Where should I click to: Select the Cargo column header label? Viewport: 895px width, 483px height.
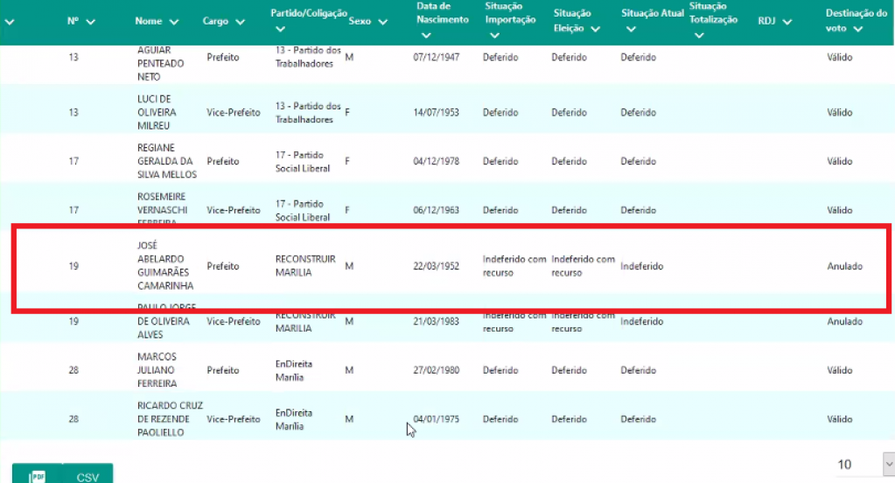click(215, 21)
